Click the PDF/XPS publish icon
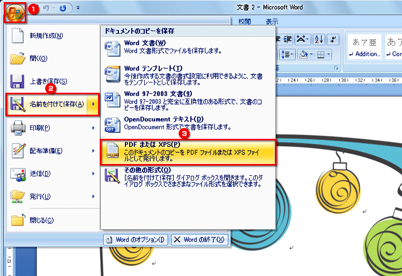 coord(113,151)
